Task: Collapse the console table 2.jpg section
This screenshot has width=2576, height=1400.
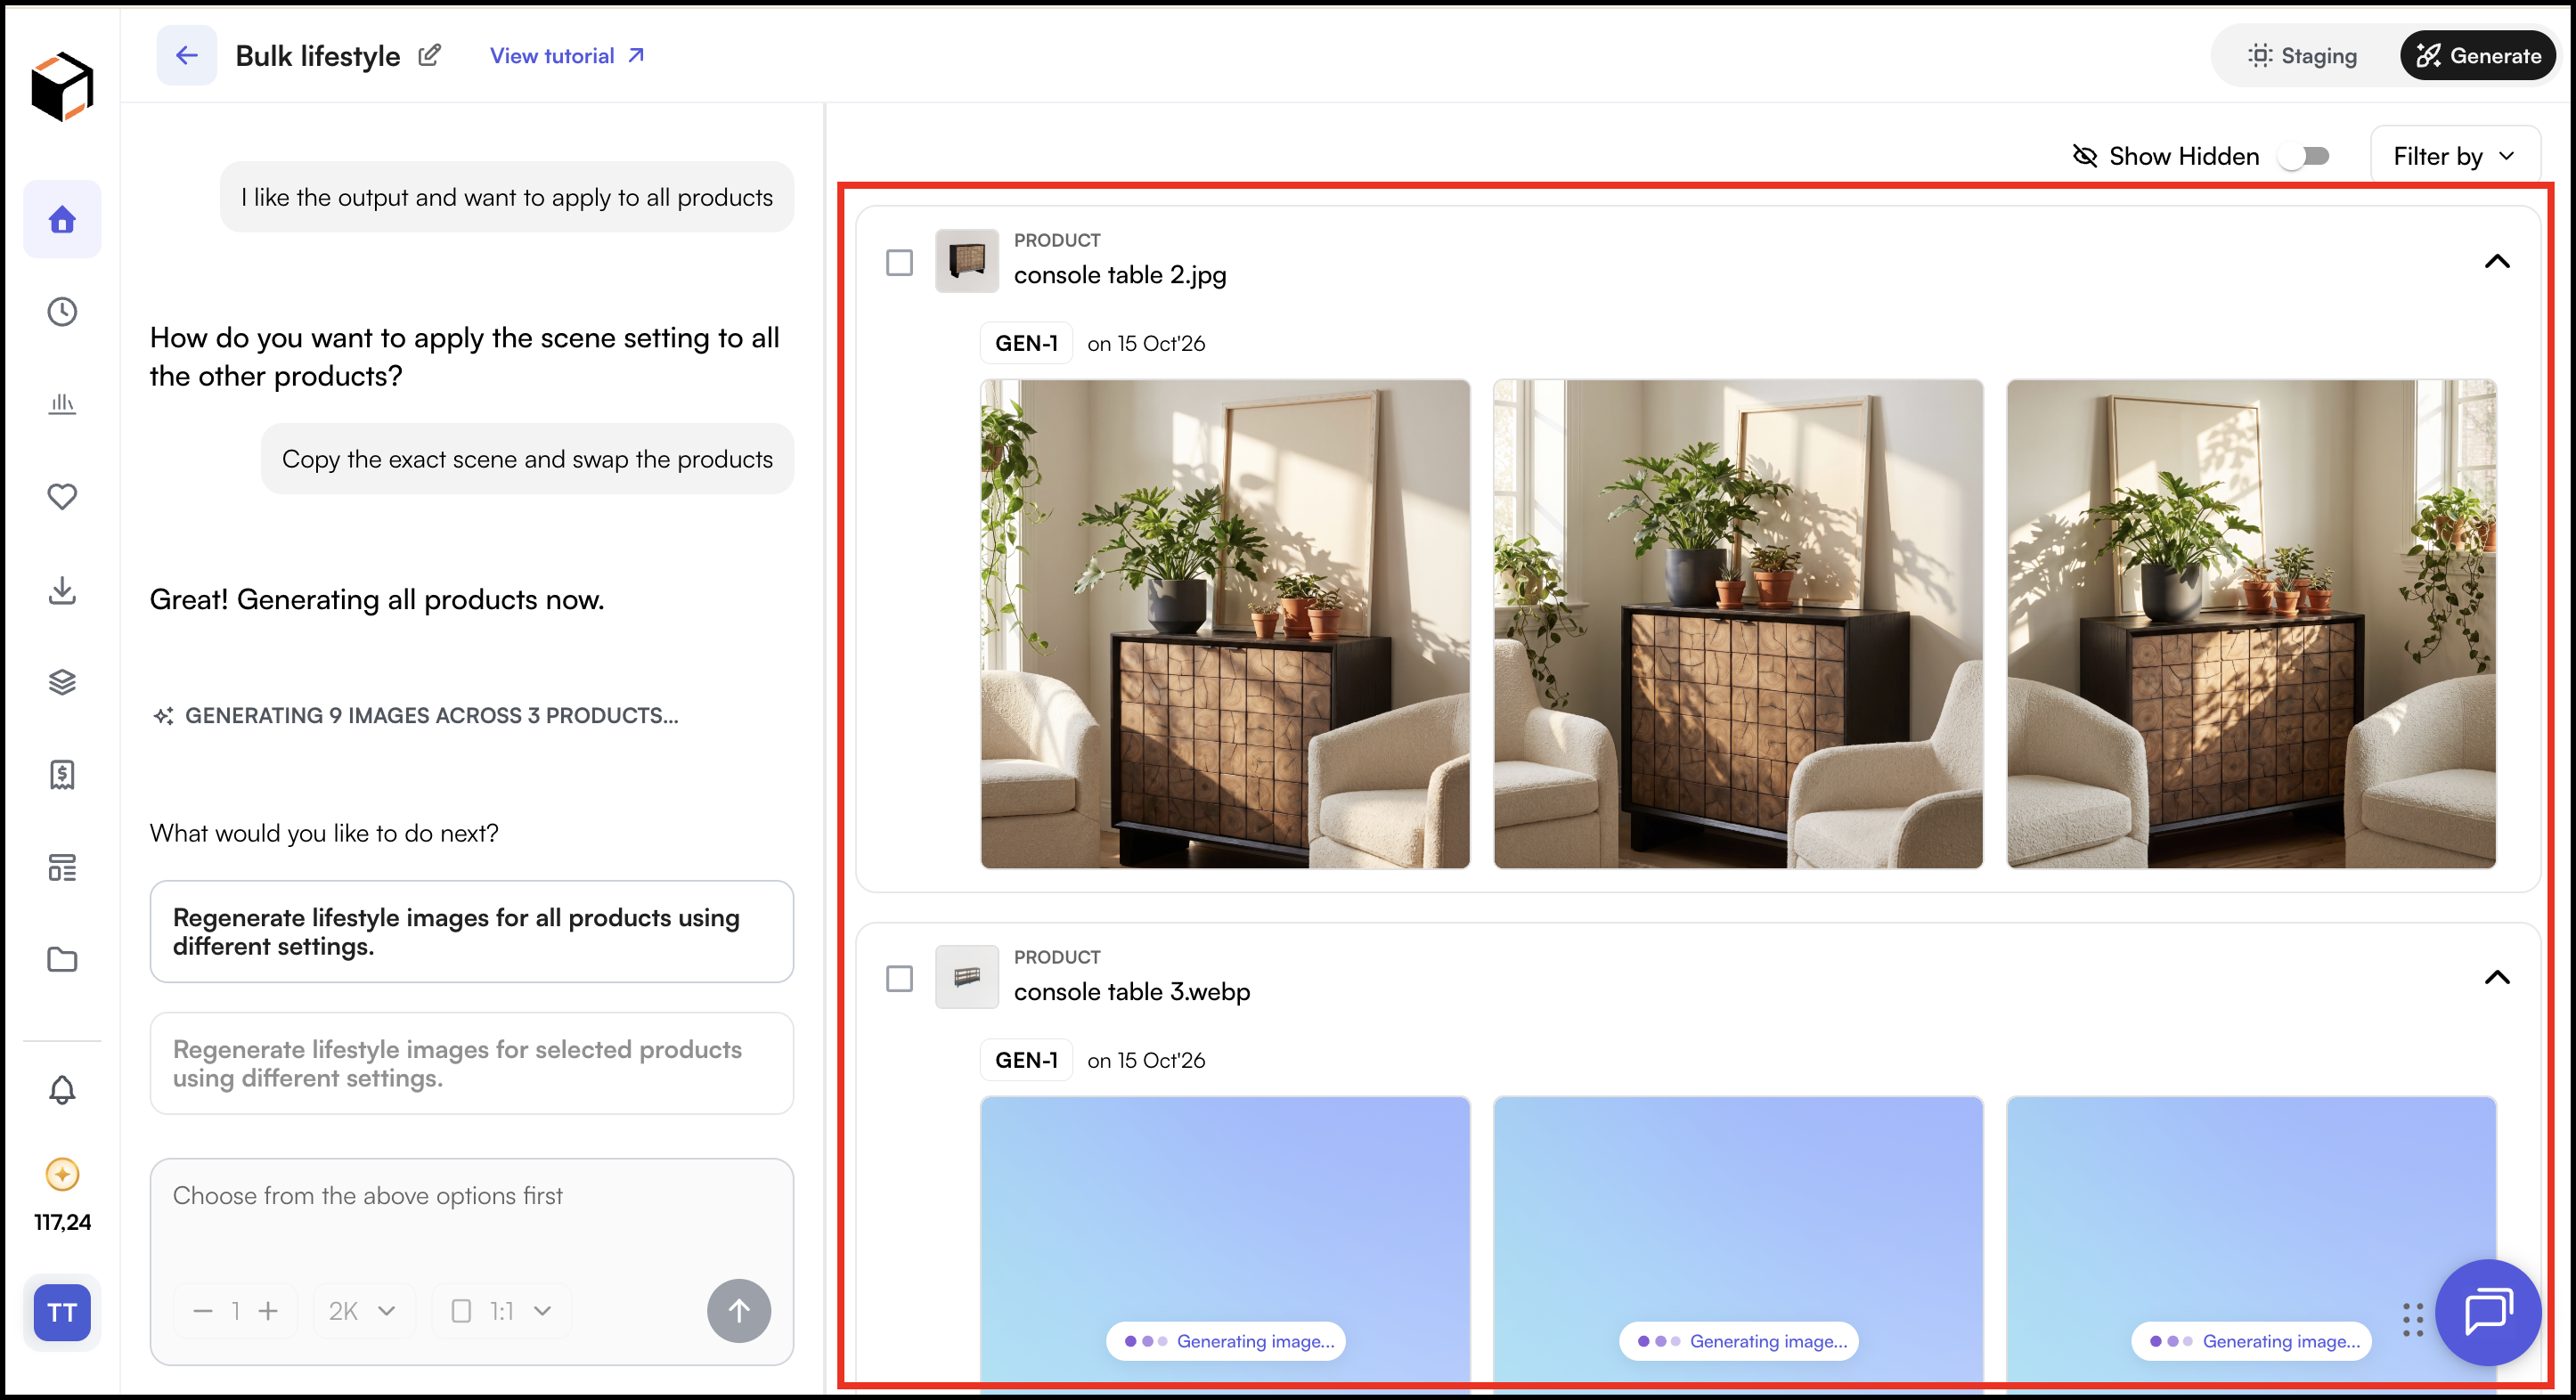Action: point(2496,261)
